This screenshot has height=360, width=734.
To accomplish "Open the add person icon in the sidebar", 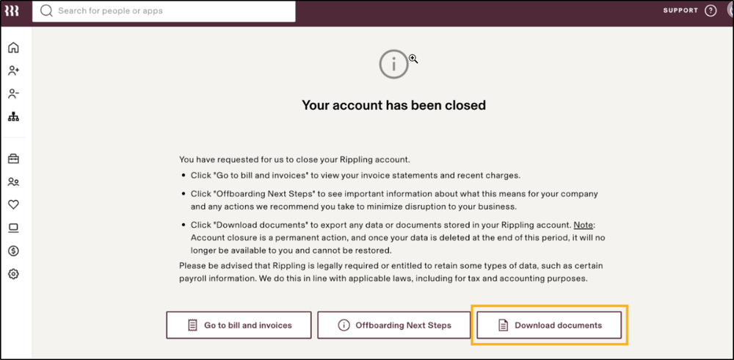I will coord(13,71).
